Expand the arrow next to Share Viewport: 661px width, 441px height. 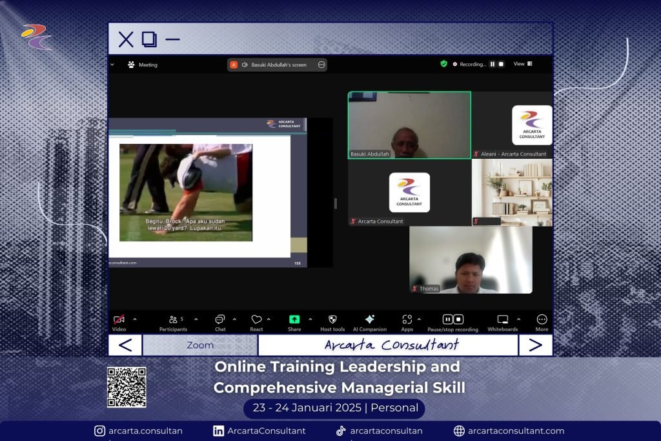click(x=310, y=319)
